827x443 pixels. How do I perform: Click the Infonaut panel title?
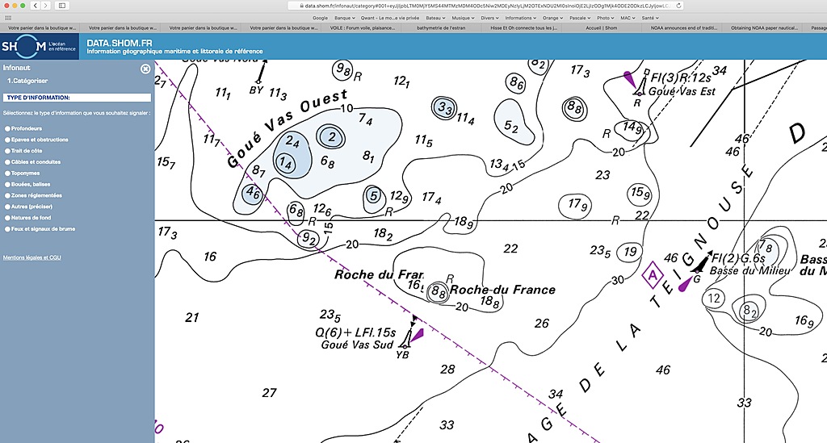point(16,68)
